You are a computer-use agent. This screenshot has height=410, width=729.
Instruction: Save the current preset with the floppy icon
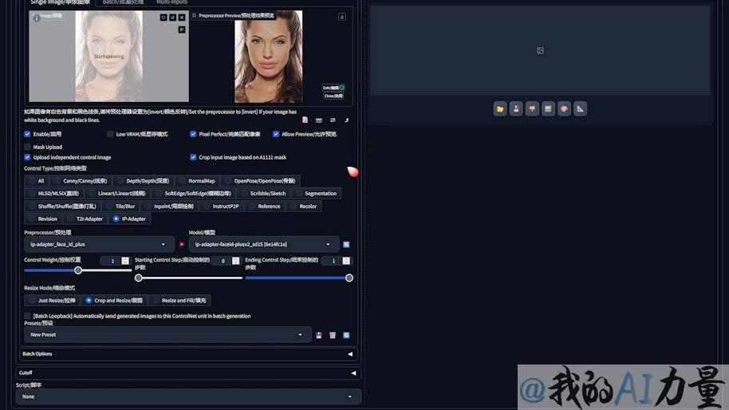[x=319, y=335]
